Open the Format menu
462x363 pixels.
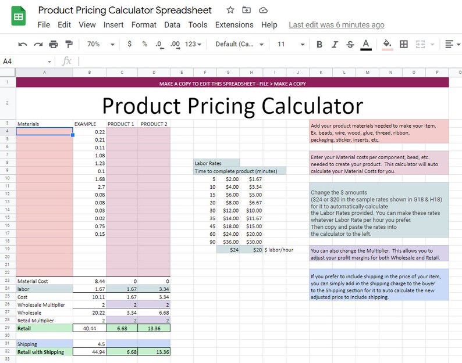(x=144, y=25)
